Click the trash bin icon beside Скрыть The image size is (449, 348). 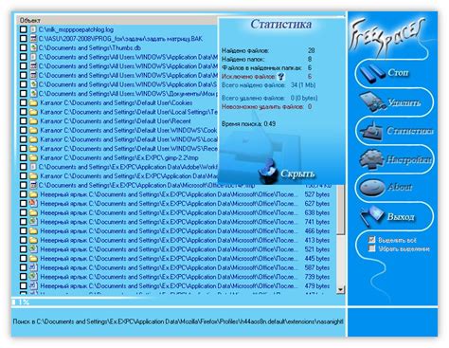click(x=268, y=171)
